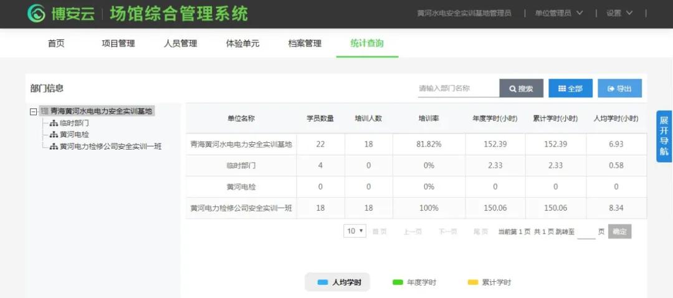Click the 22 student count cell
The width and height of the screenshot is (673, 298).
[320, 144]
